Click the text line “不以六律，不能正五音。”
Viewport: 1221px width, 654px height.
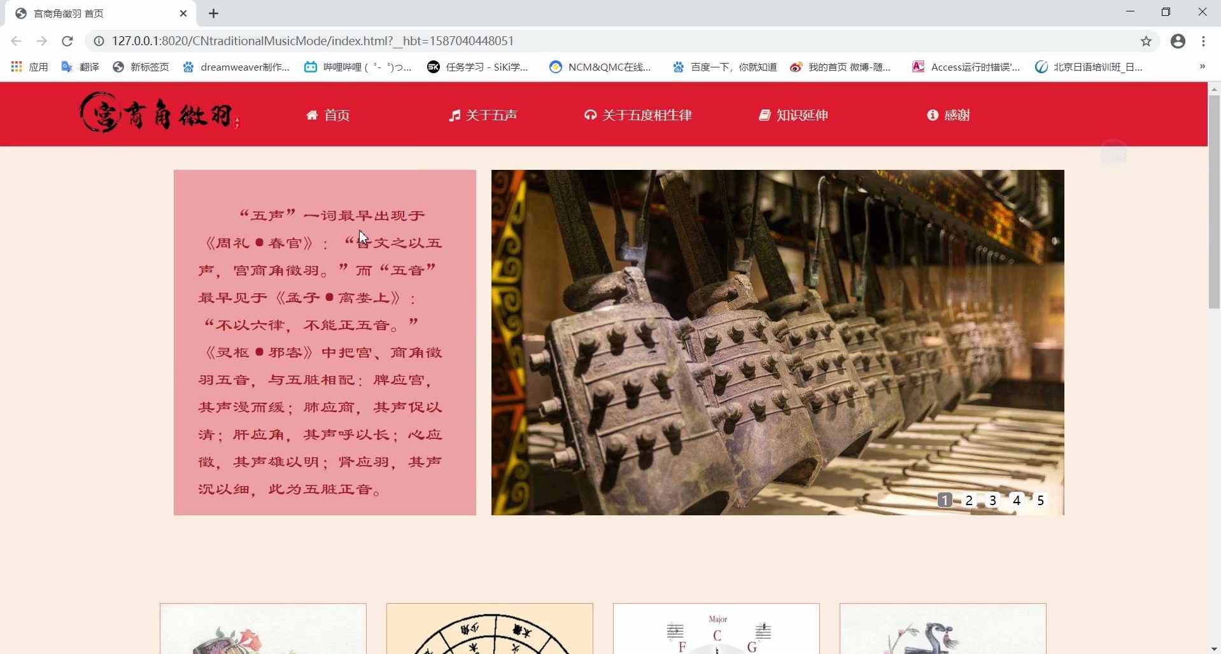(x=311, y=324)
